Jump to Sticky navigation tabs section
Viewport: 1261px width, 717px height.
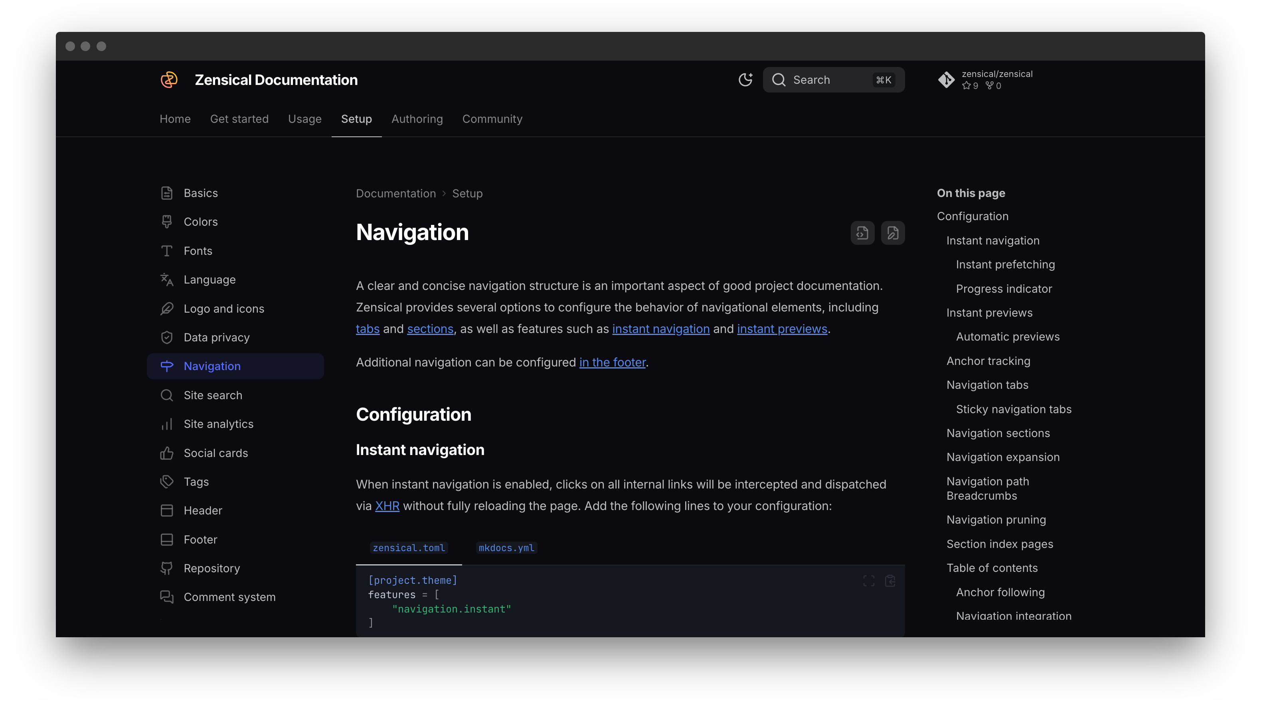point(1013,409)
